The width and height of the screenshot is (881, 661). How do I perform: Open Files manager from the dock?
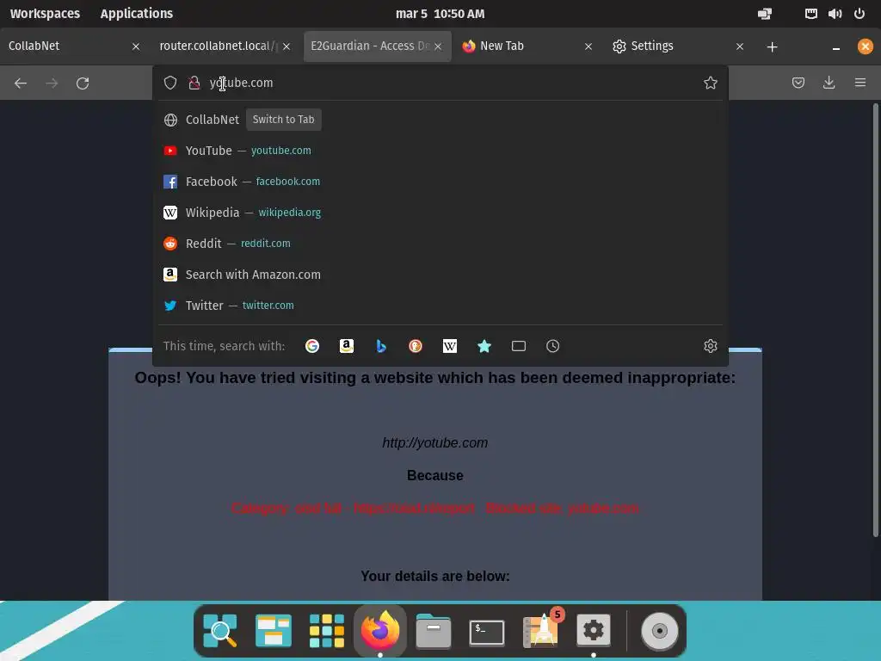click(x=434, y=631)
